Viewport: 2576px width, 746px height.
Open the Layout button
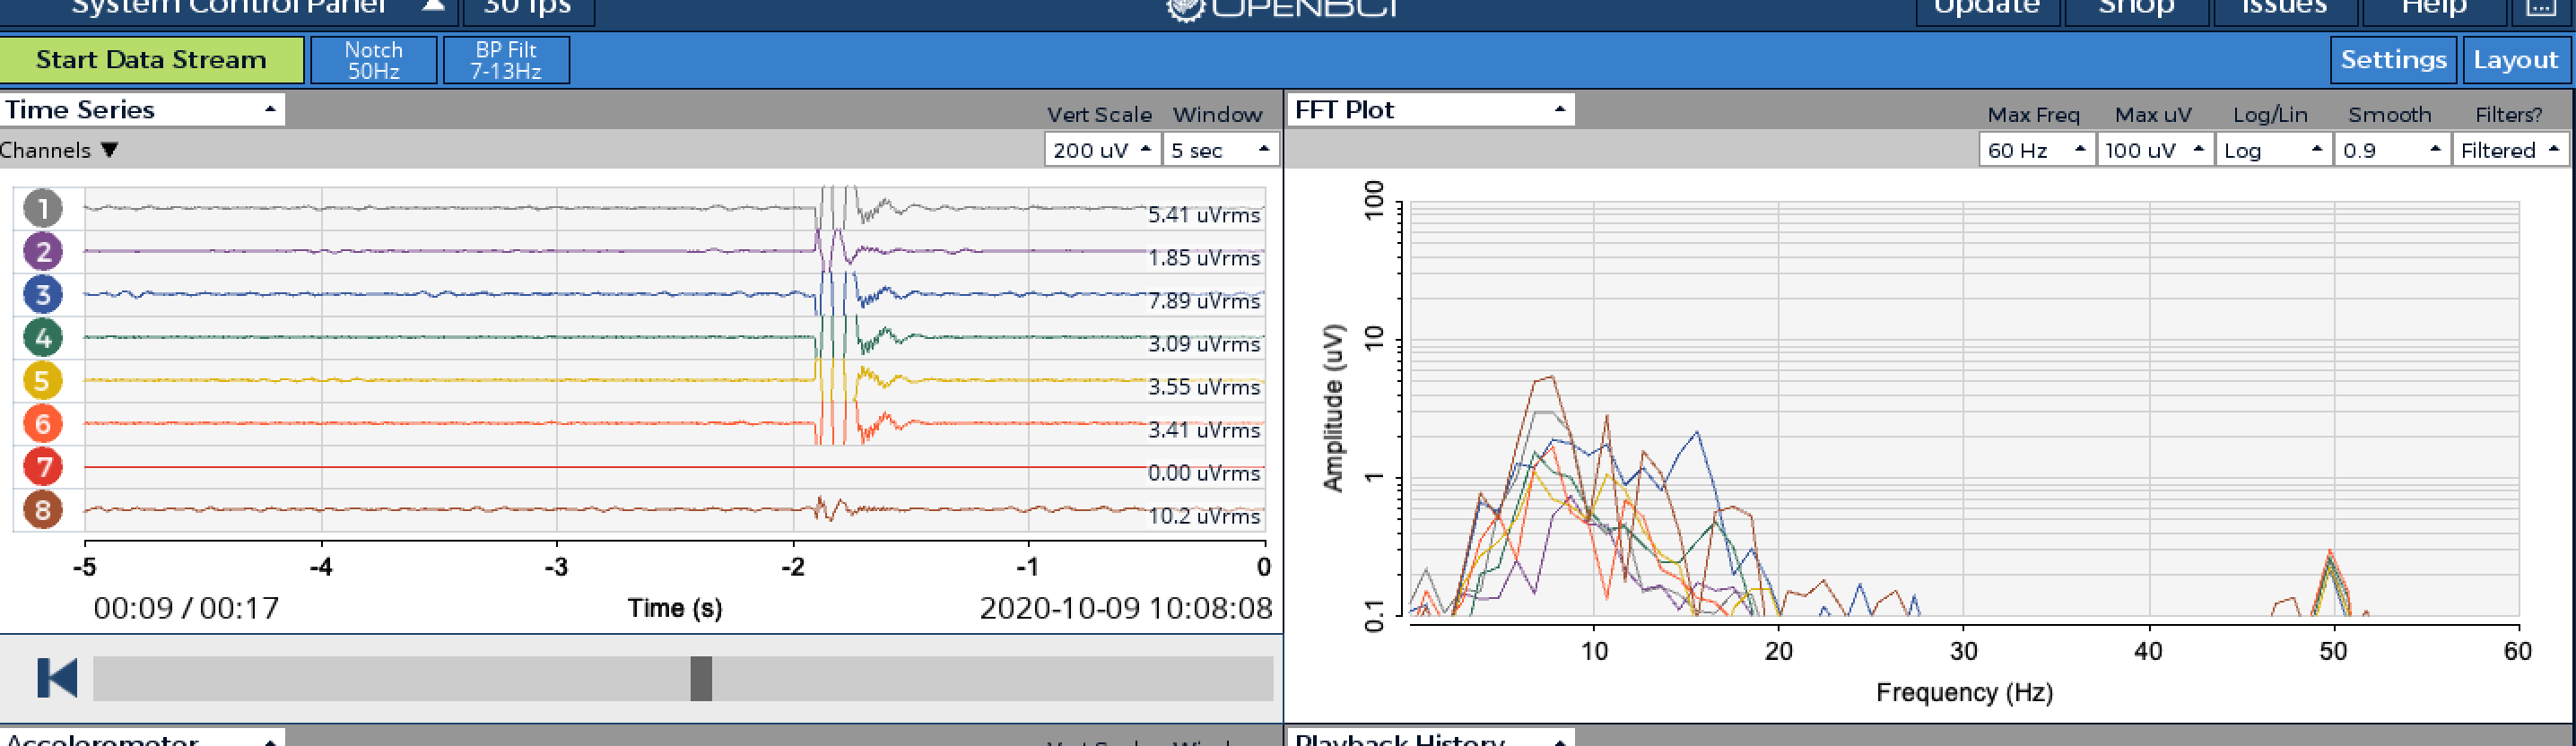point(2514,60)
